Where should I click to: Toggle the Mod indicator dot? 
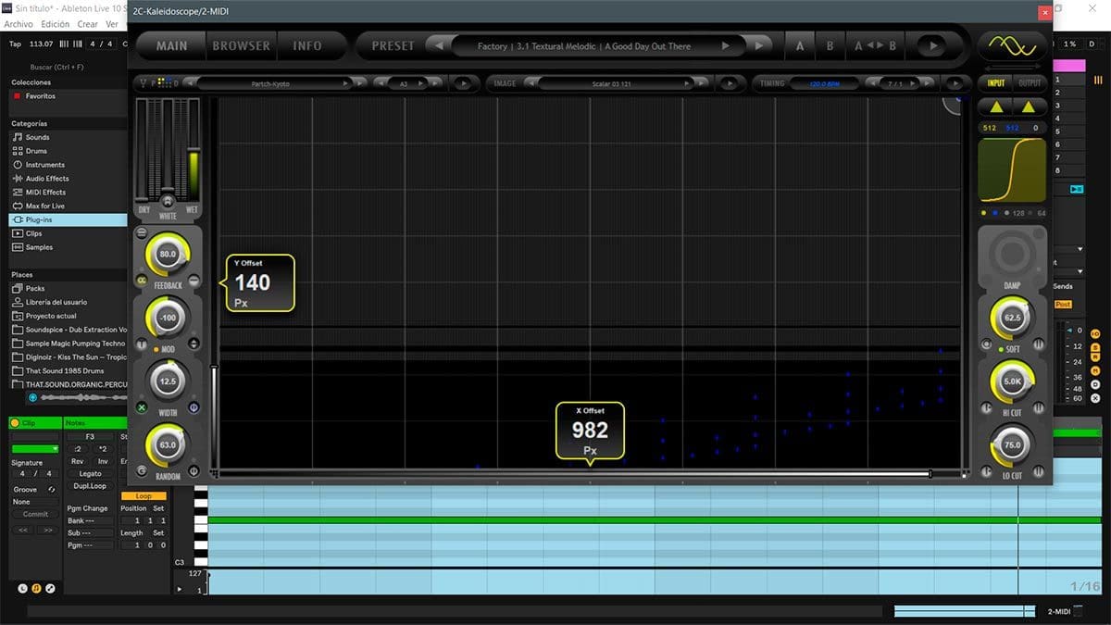(x=157, y=349)
